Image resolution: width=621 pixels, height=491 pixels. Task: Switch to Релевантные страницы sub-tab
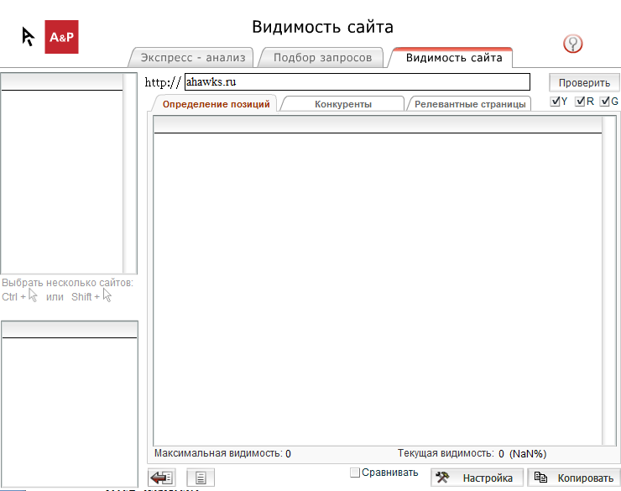[470, 104]
